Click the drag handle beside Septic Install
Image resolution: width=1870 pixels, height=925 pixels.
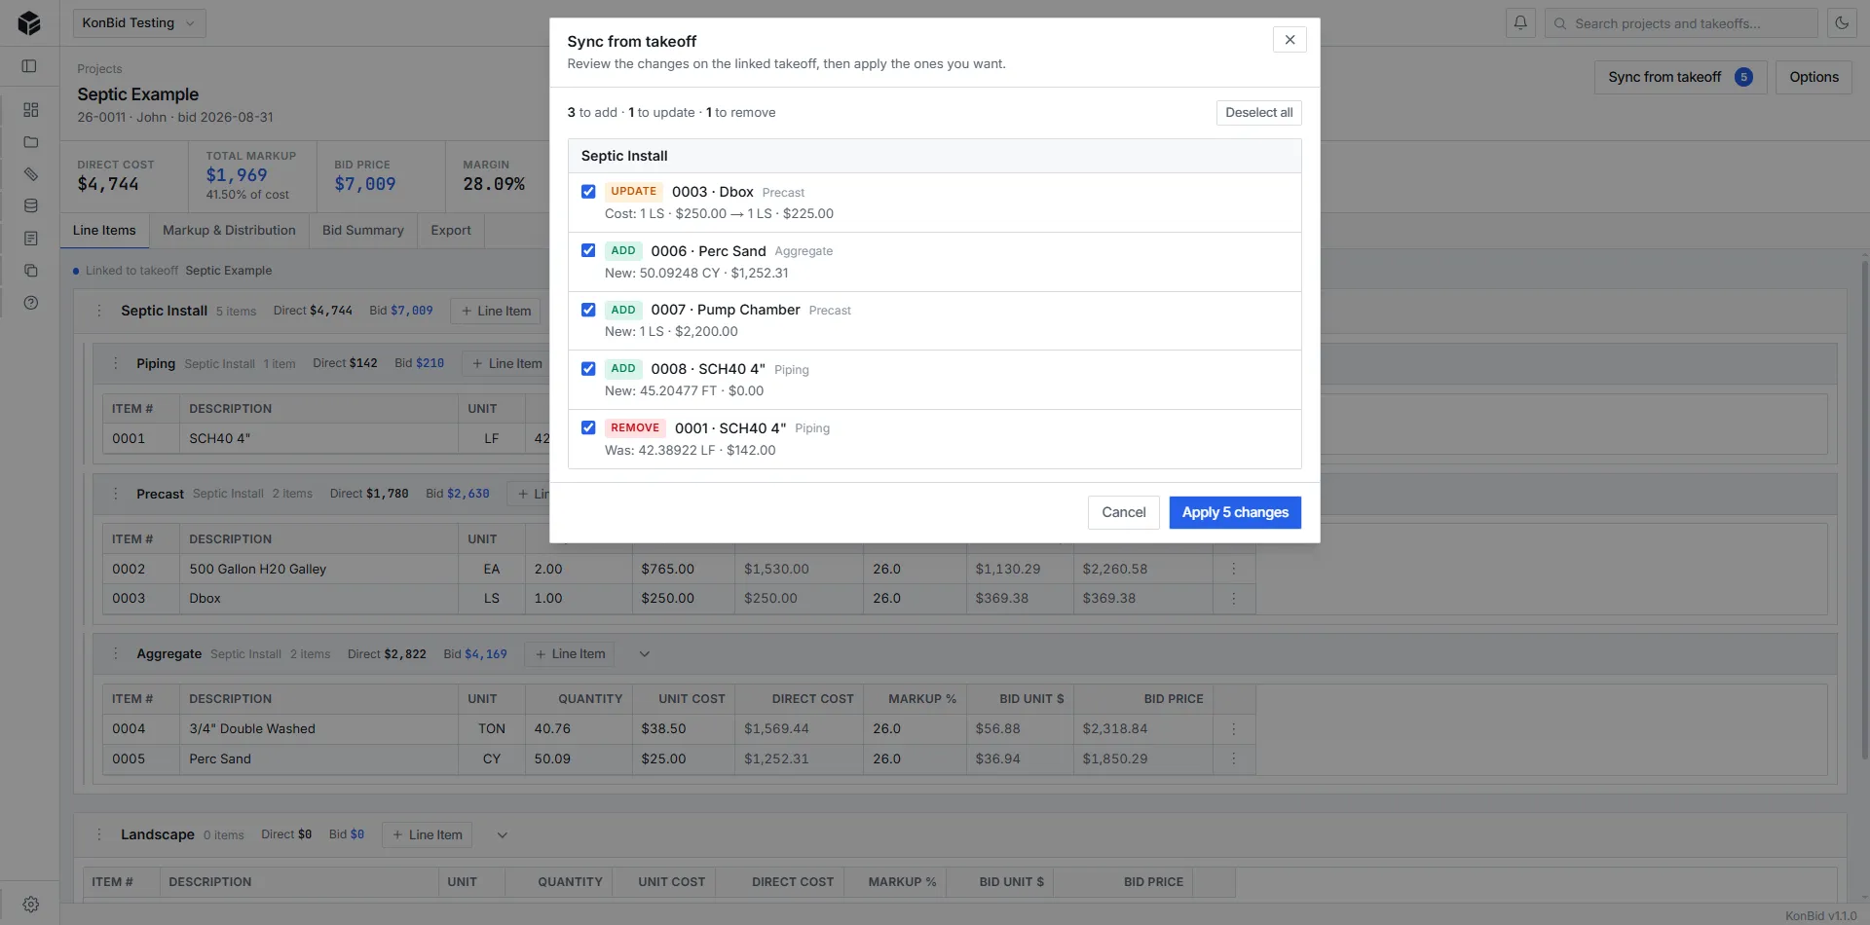click(98, 311)
